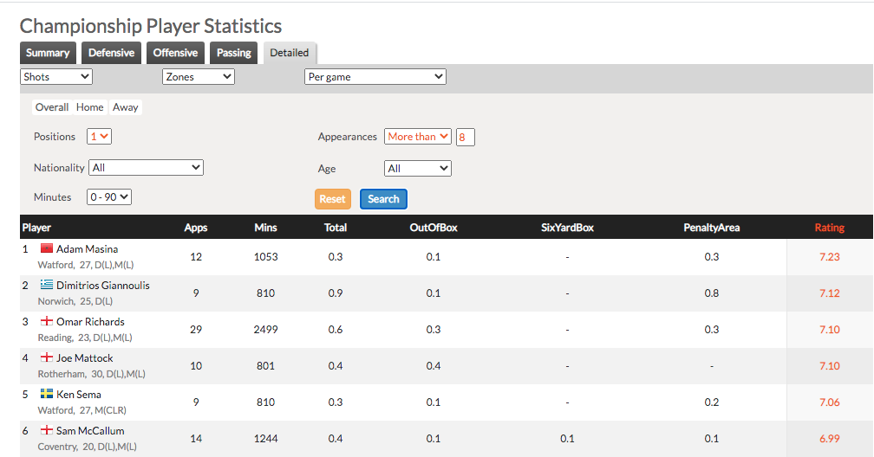Image resolution: width=874 pixels, height=457 pixels.
Task: Switch to the Summary tab
Action: 48,53
